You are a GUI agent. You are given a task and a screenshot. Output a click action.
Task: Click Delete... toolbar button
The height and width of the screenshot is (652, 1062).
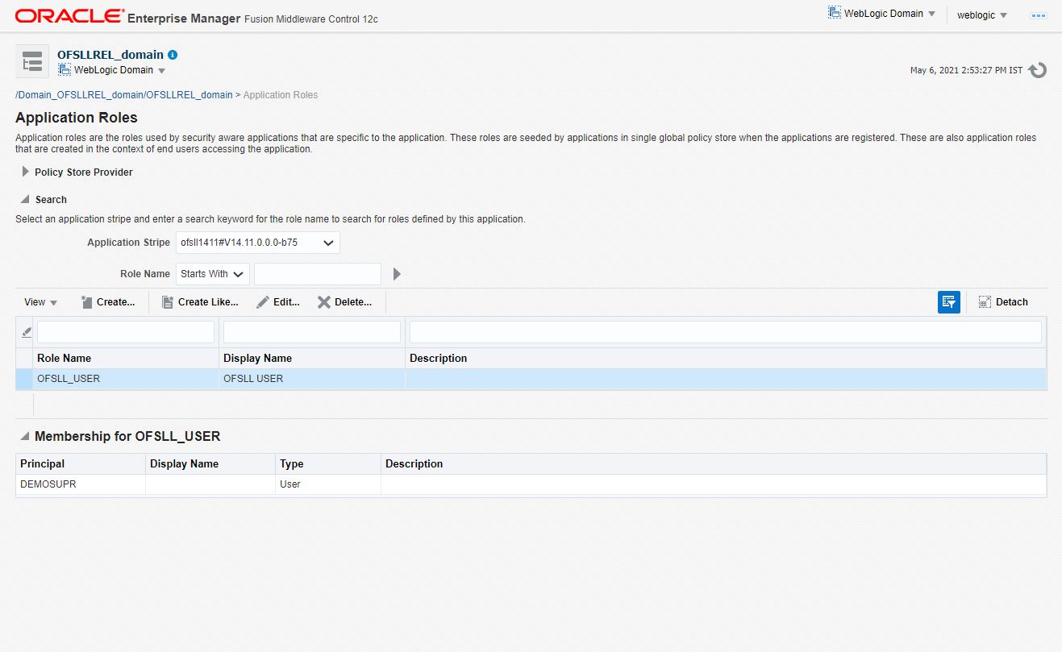[x=344, y=302]
